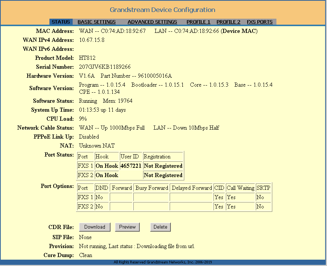The width and height of the screenshot is (327, 266).
Task: Click FXS 1 Not Registered cell
Action: click(163, 166)
